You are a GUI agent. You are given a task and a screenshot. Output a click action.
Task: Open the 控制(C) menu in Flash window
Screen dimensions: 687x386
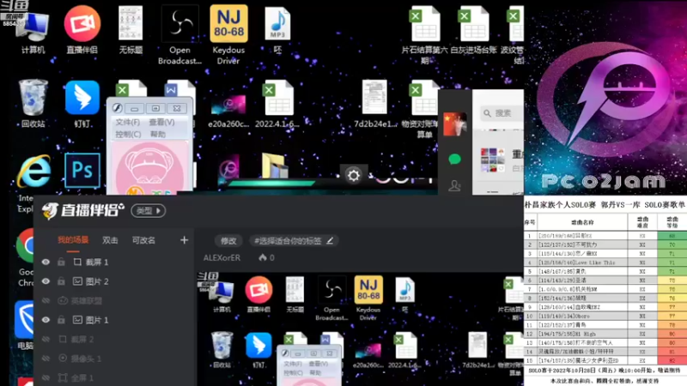(128, 134)
